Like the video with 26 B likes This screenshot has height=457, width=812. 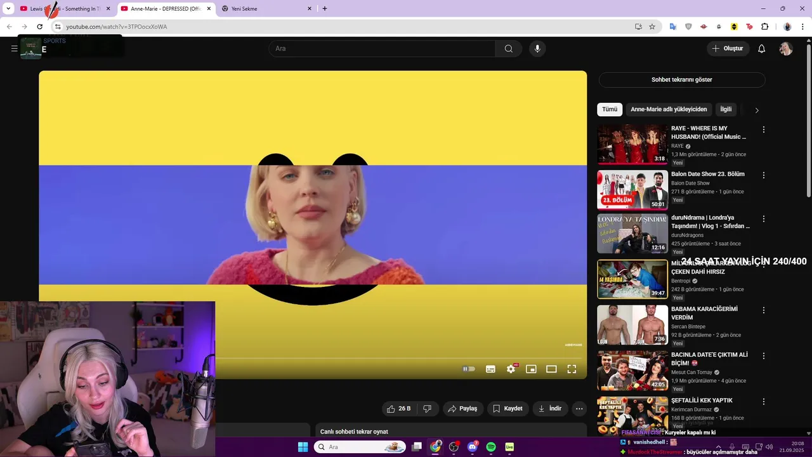399,409
